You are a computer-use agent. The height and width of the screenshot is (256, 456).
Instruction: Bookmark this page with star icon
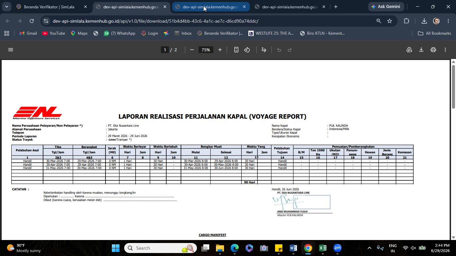coord(390,21)
